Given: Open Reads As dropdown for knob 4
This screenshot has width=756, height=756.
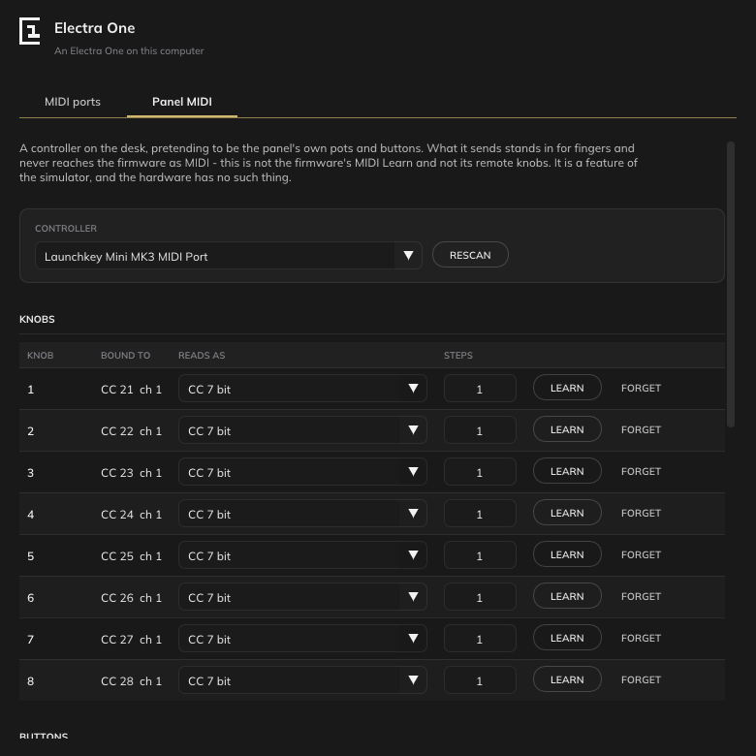Looking at the screenshot, I should (302, 514).
